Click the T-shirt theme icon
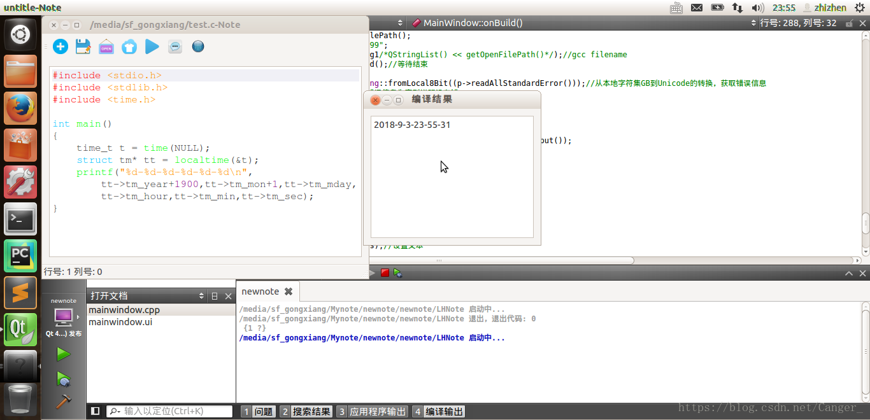The image size is (870, 420). [x=129, y=46]
